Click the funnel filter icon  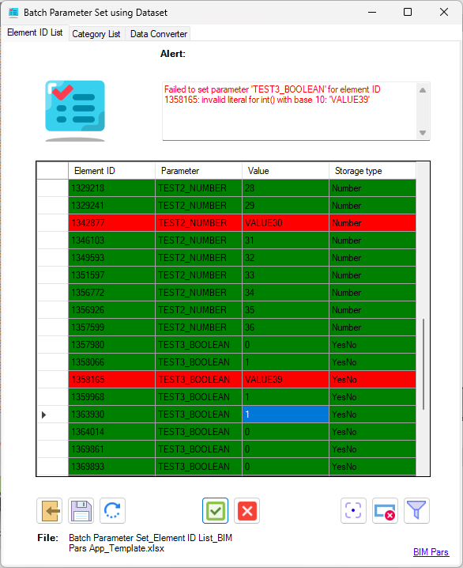[x=416, y=511]
